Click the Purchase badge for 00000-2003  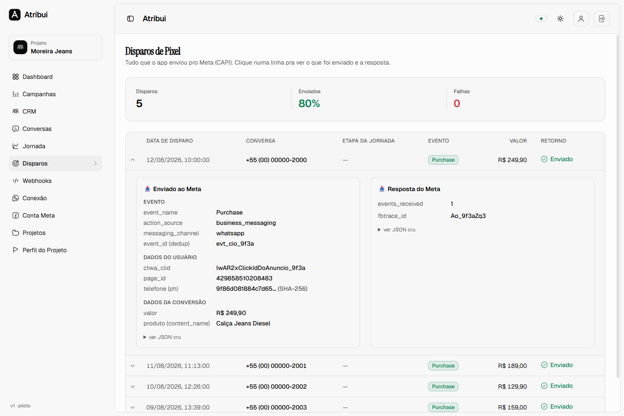[443, 407]
